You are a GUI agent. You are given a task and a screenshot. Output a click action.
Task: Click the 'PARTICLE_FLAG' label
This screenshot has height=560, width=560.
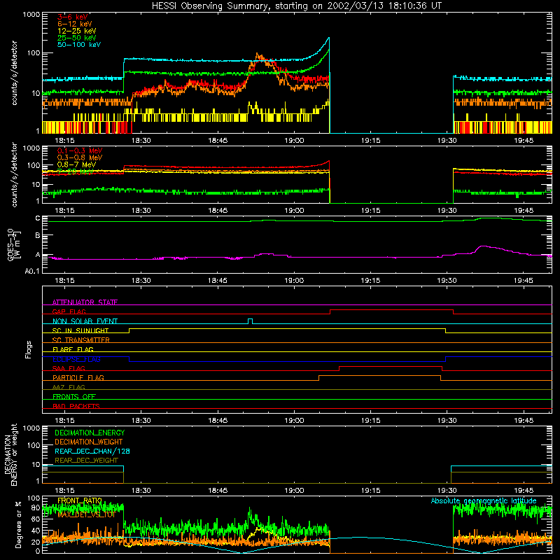(x=78, y=377)
